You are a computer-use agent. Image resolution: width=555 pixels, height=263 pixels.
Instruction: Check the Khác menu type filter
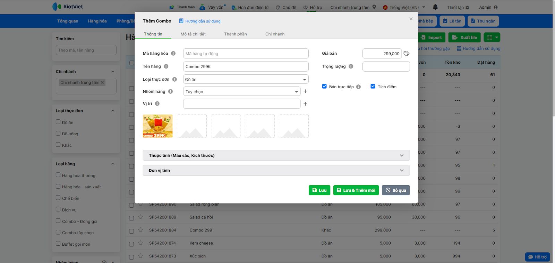coord(58,145)
